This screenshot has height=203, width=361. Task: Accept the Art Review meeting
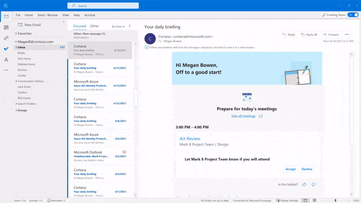290,169
